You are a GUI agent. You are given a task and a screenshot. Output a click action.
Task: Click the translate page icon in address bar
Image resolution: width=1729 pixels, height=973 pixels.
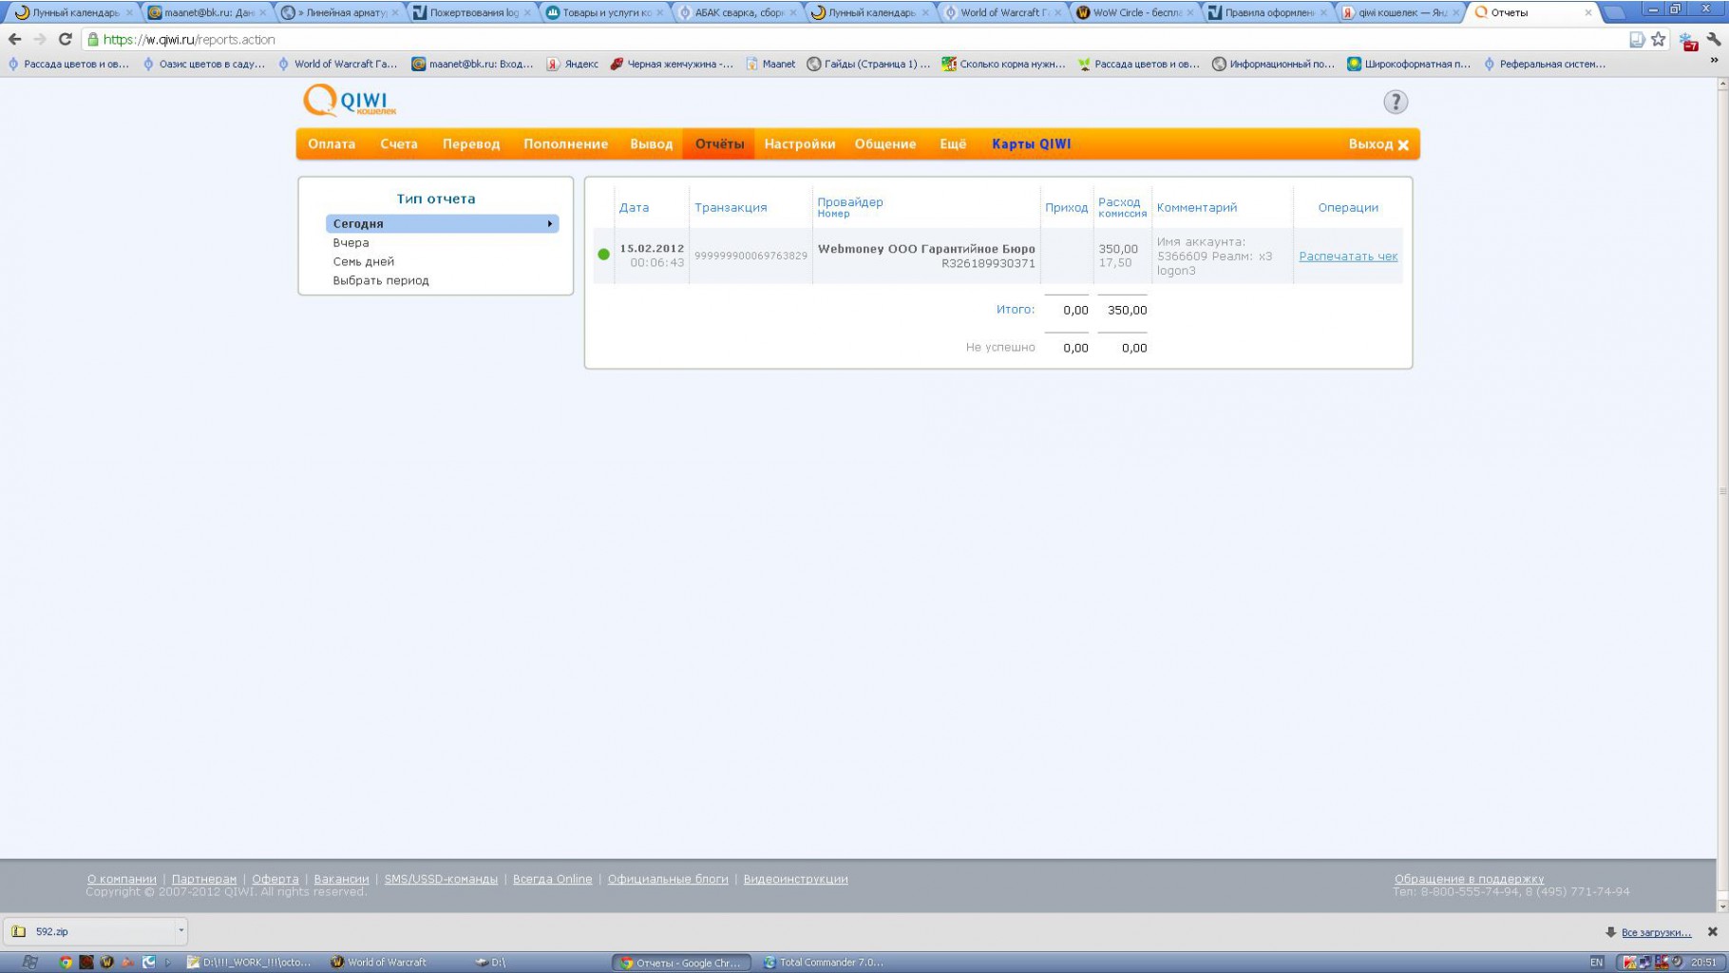(x=1637, y=39)
